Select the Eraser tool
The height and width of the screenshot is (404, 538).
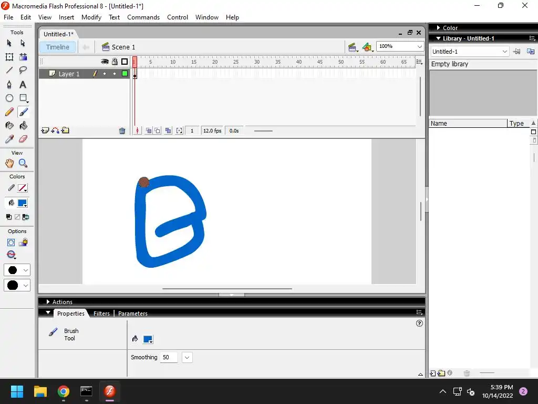[23, 139]
